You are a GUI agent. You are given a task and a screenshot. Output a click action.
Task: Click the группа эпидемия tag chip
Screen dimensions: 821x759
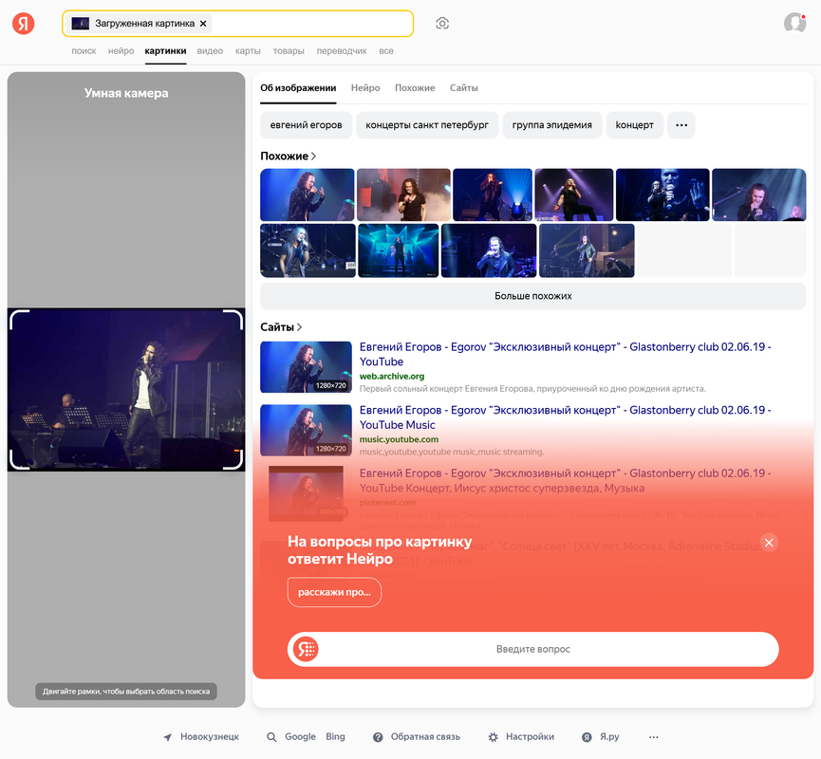point(551,125)
